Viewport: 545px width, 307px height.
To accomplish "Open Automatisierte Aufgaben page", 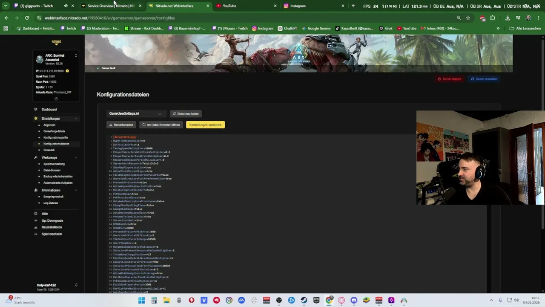I will point(58,182).
